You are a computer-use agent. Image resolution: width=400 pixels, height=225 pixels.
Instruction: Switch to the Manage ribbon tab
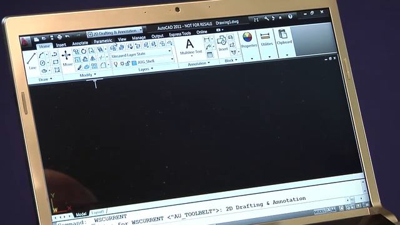click(139, 37)
